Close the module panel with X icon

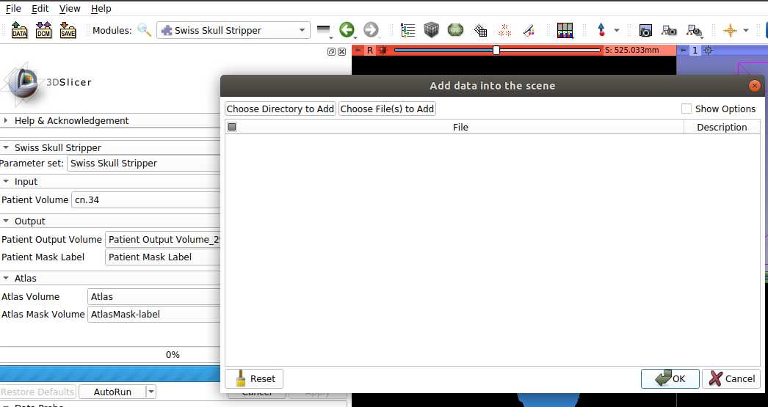coord(342,51)
